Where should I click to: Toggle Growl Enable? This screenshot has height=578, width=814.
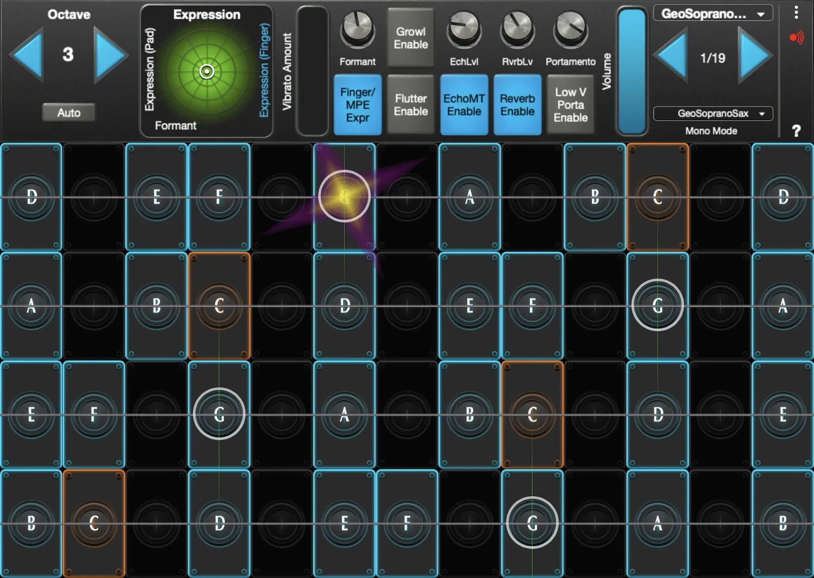point(411,37)
